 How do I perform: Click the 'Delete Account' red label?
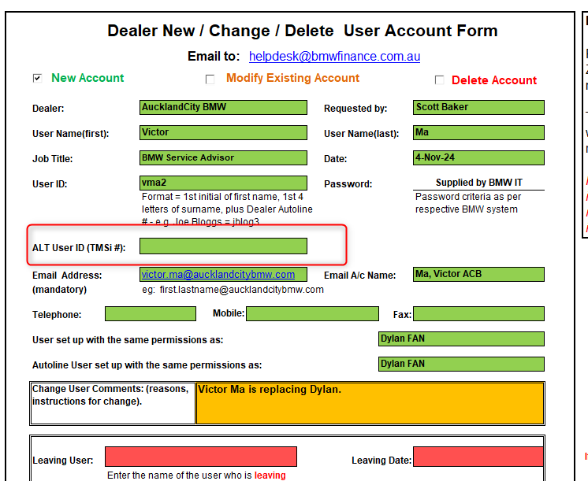tap(494, 80)
